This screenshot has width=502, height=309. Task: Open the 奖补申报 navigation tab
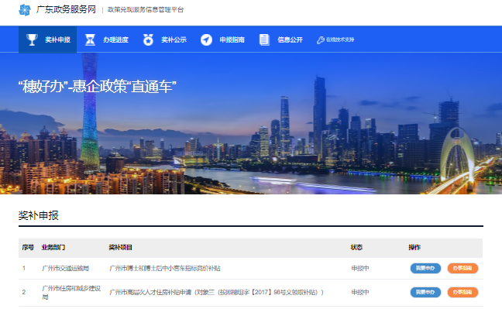tap(48, 39)
